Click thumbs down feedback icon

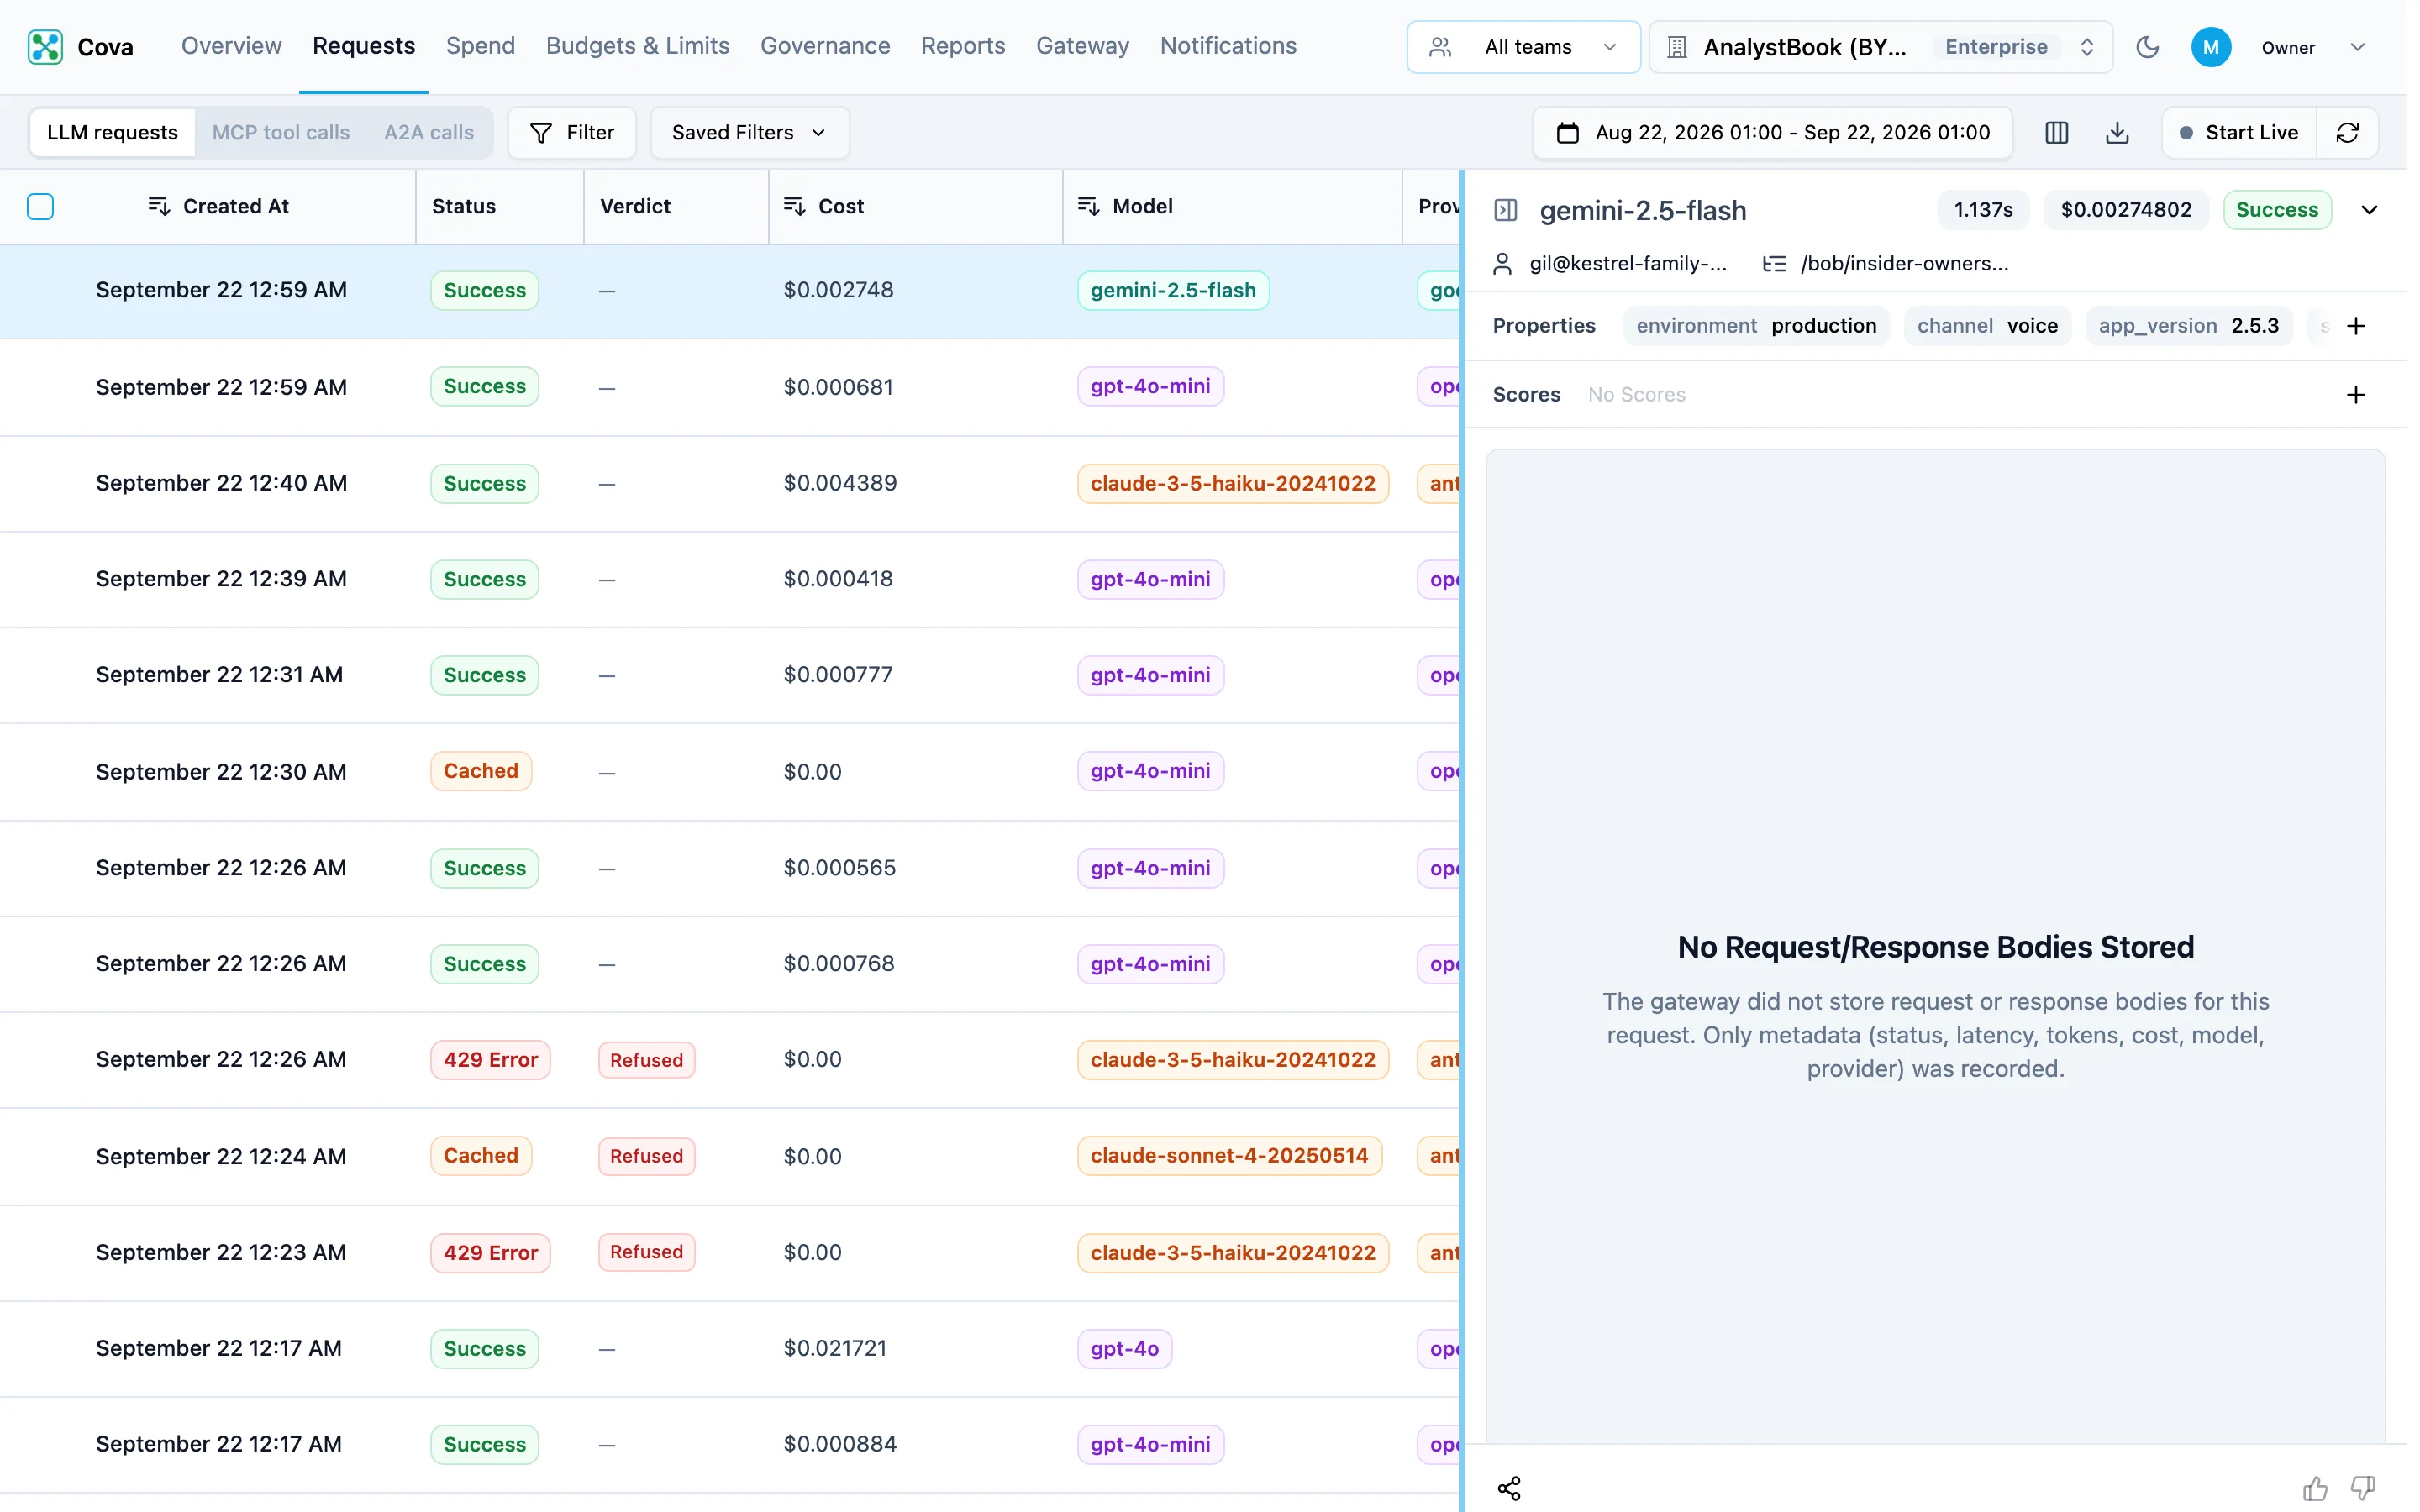[x=2362, y=1488]
